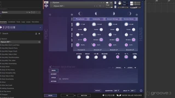The height and width of the screenshot is (98, 175).
Task: Open the Formant C filter type menu
Action: tap(81, 50)
